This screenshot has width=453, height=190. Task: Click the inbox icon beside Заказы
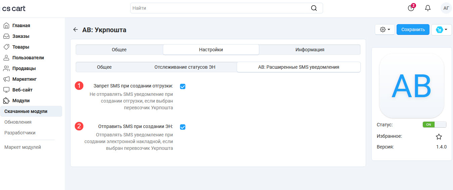point(6,36)
